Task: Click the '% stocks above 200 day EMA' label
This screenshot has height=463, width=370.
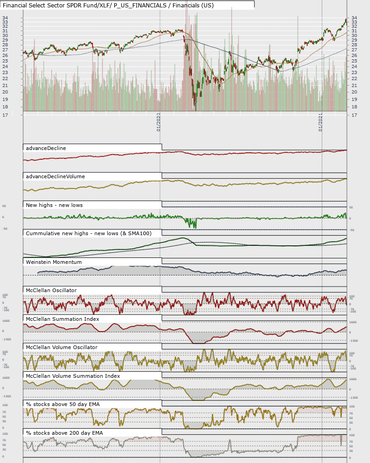Action: point(64,433)
